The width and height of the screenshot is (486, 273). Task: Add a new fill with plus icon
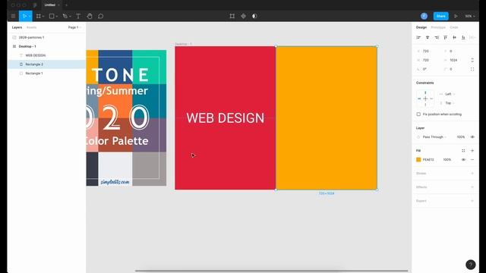click(x=472, y=151)
